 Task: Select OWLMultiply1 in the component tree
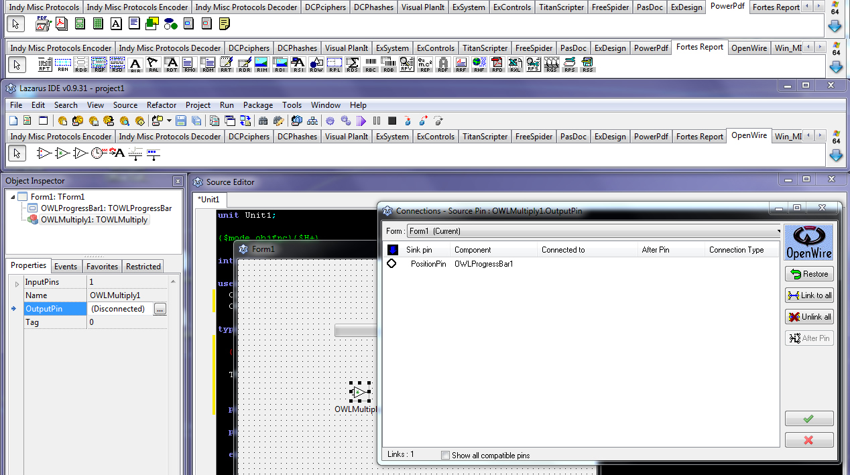94,220
